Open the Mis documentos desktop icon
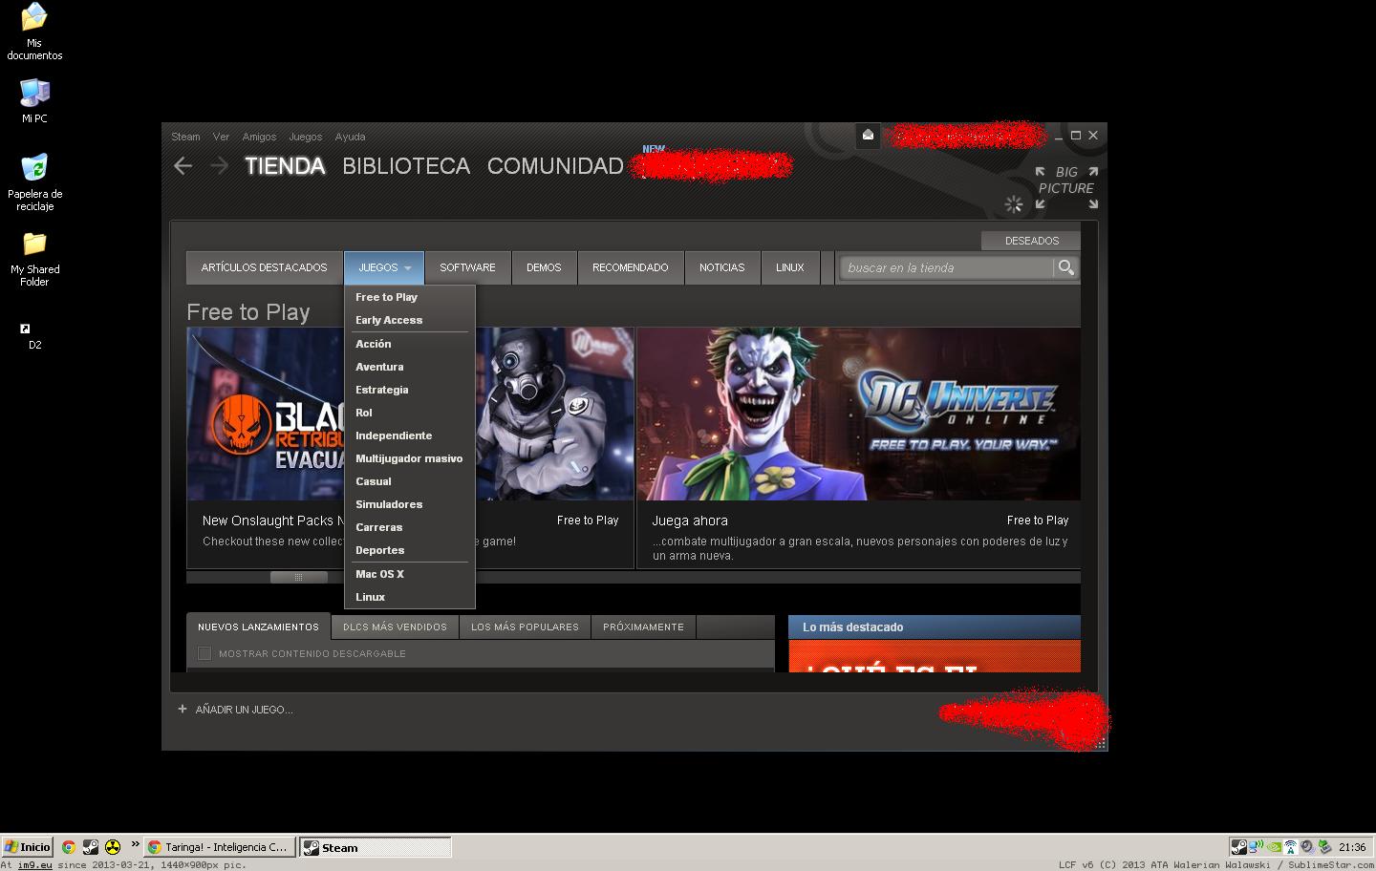 click(x=34, y=32)
